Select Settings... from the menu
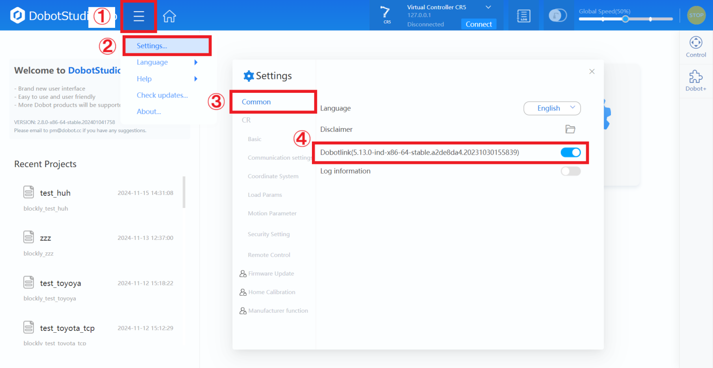 [x=152, y=46]
